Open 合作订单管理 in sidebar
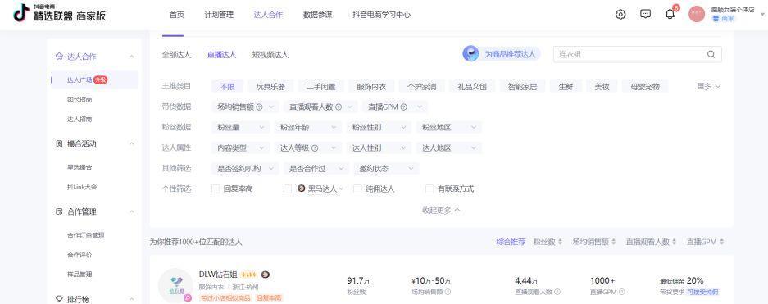768x304 pixels. tap(86, 235)
